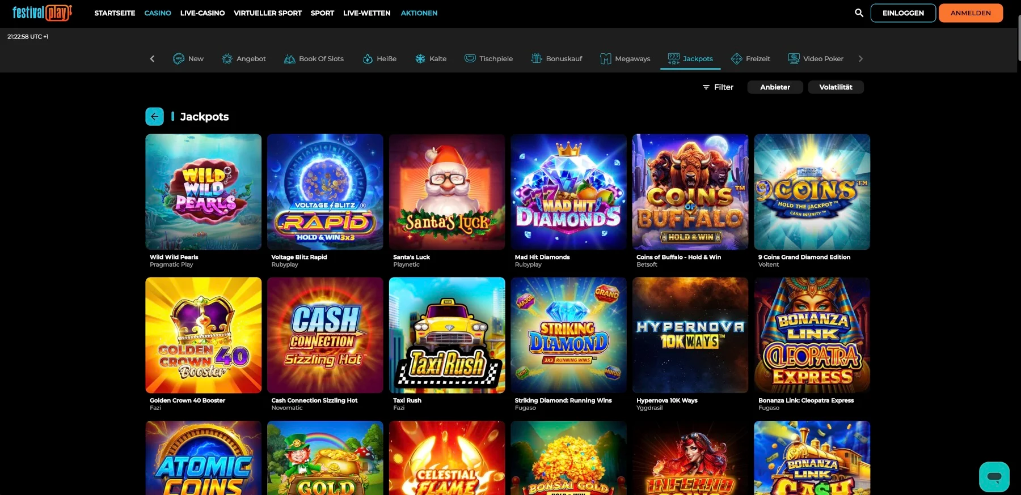The width and height of the screenshot is (1021, 495).
Task: Select the Megaways tab label
Action: pyautogui.click(x=632, y=59)
